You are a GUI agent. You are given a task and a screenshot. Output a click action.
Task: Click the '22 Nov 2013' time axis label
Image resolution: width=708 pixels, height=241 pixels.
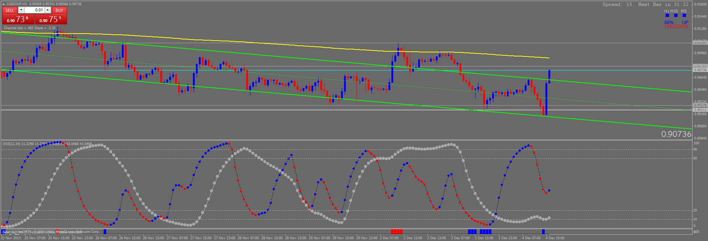point(11,238)
